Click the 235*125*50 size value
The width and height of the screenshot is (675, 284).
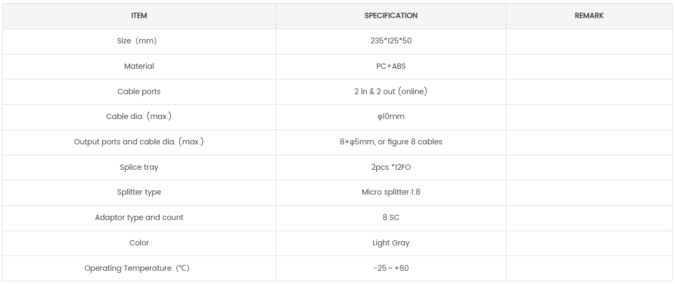pos(391,41)
